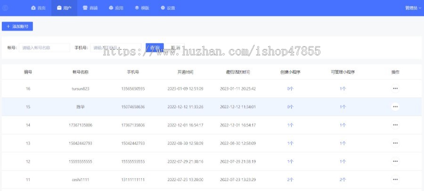Select phone number 13565650595

click(x=133, y=88)
